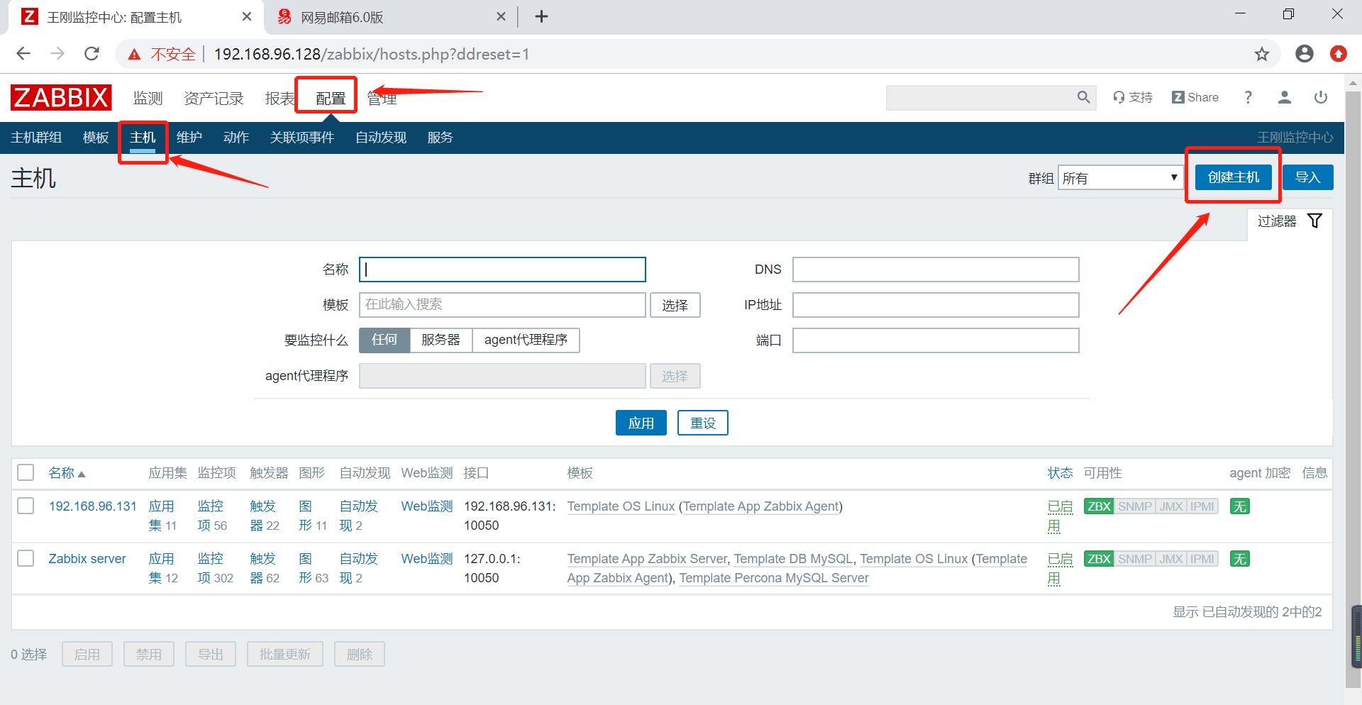
Task: Focus the IP地址 filter field
Action: click(x=936, y=305)
